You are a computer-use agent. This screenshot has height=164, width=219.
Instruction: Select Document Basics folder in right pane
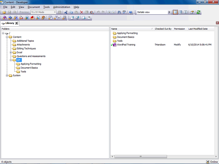pos(126,37)
